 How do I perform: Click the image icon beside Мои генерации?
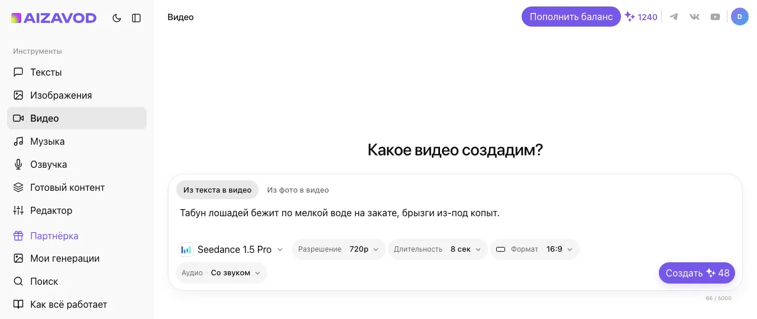[18, 258]
